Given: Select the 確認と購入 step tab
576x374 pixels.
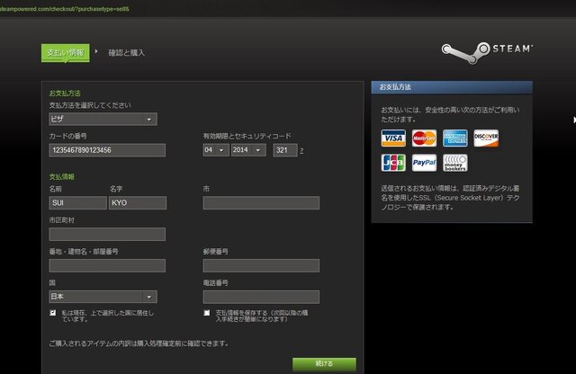Looking at the screenshot, I should point(126,52).
